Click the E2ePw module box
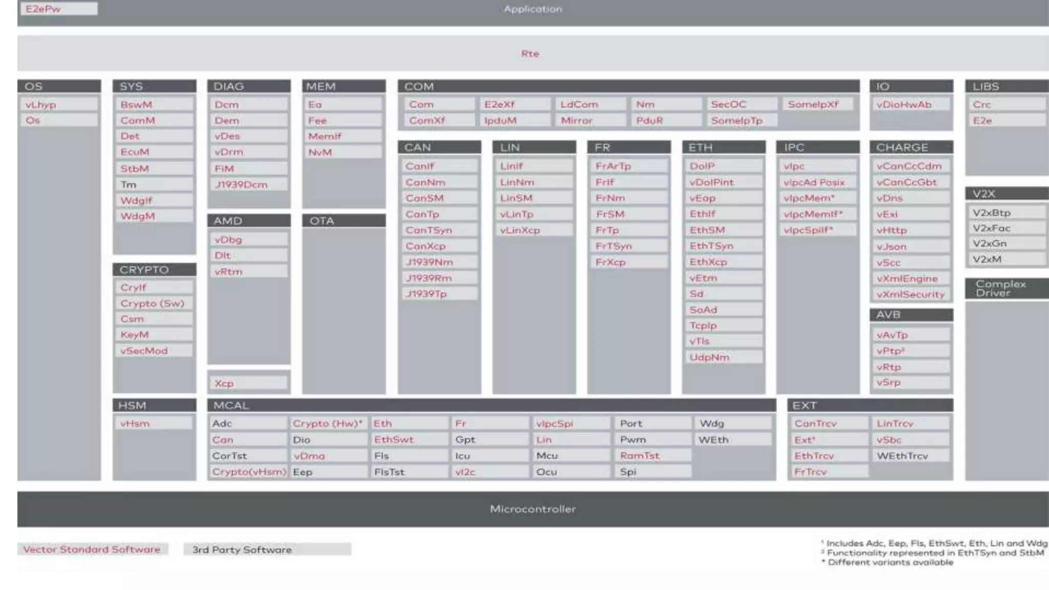 (x=58, y=9)
